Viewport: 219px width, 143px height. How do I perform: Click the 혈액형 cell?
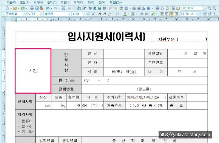coord(74,97)
